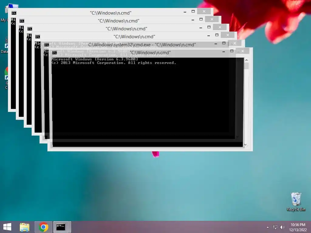Switch to Google Chrome on the taskbar
Screen dimensions: 311x233
point(43,227)
